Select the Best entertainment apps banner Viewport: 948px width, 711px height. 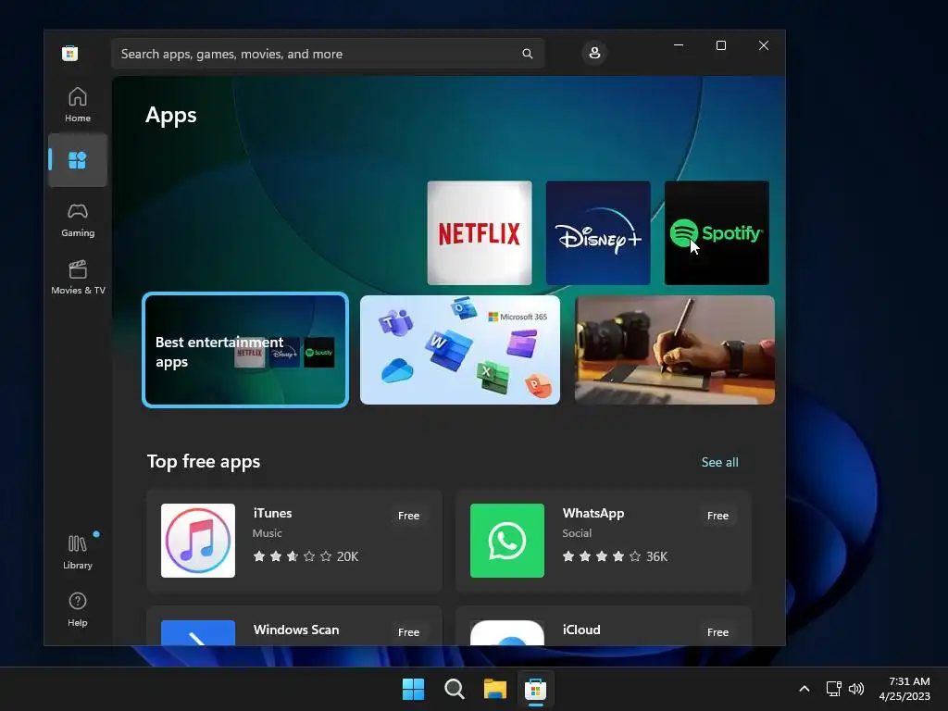[x=245, y=350]
